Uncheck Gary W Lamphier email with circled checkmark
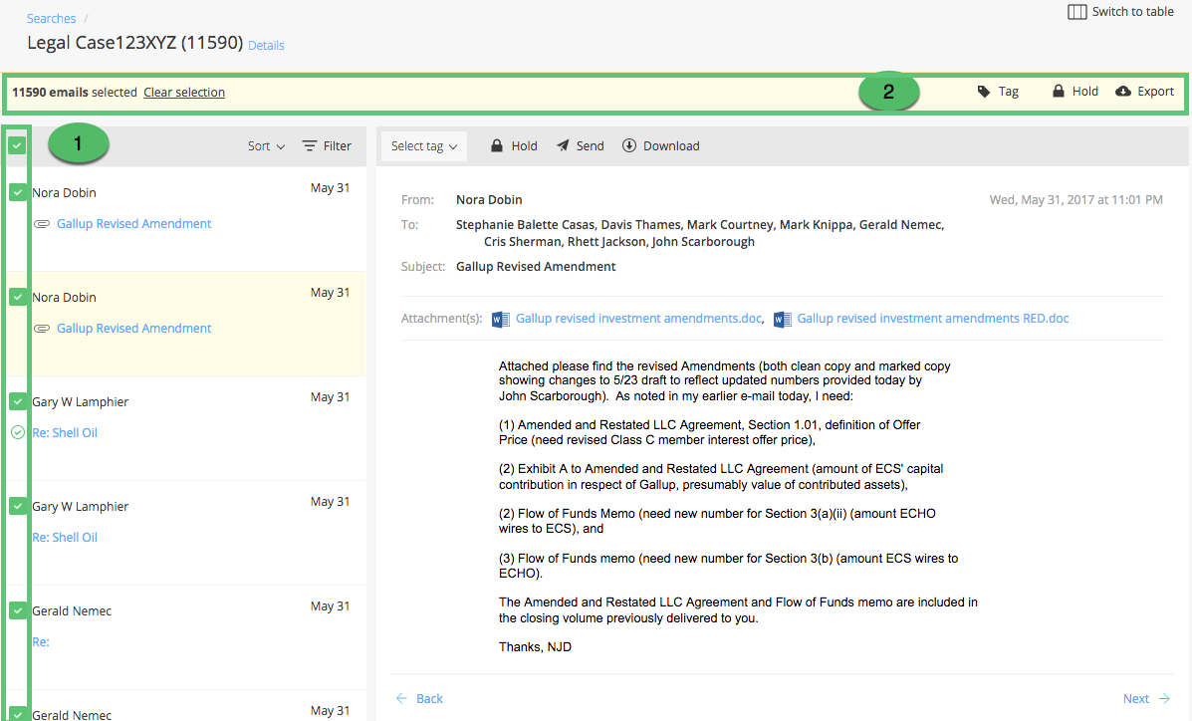 point(18,400)
